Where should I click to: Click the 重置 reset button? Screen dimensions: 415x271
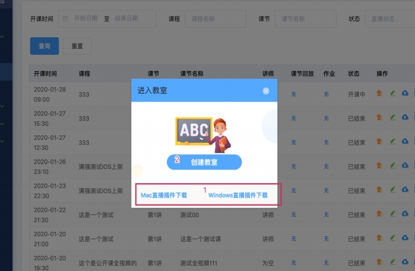pos(77,46)
